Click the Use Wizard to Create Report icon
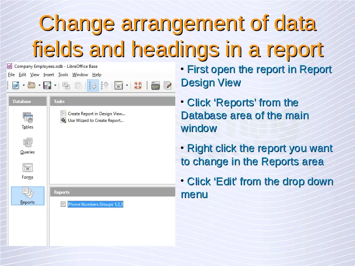355x266 pixels. pos(63,120)
